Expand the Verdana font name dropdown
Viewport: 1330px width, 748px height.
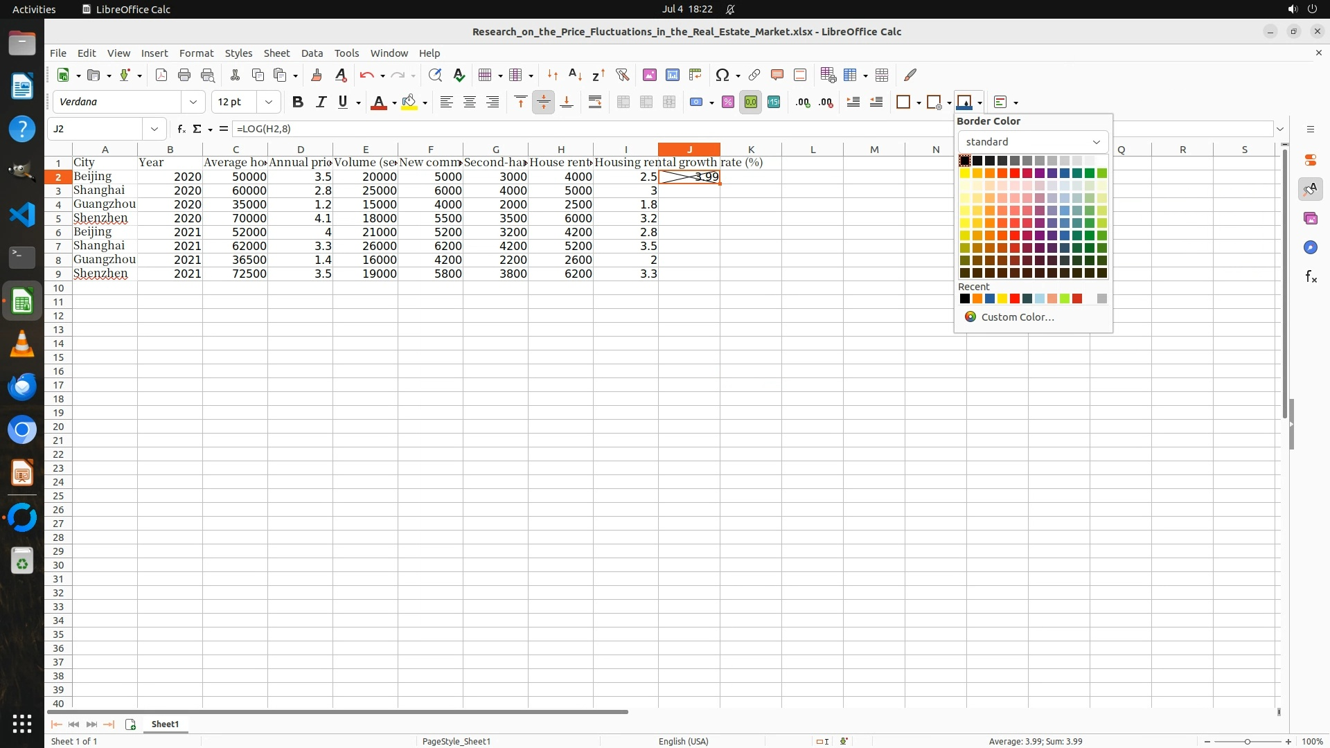coord(193,102)
